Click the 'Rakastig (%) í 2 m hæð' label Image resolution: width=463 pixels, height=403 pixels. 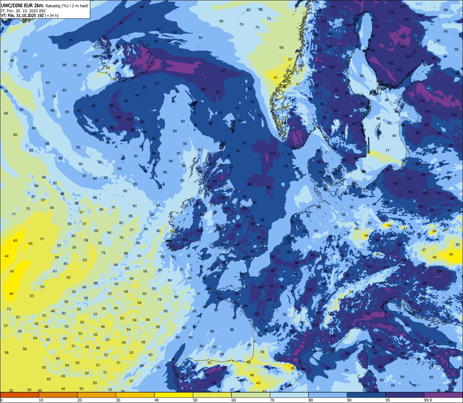[67, 6]
